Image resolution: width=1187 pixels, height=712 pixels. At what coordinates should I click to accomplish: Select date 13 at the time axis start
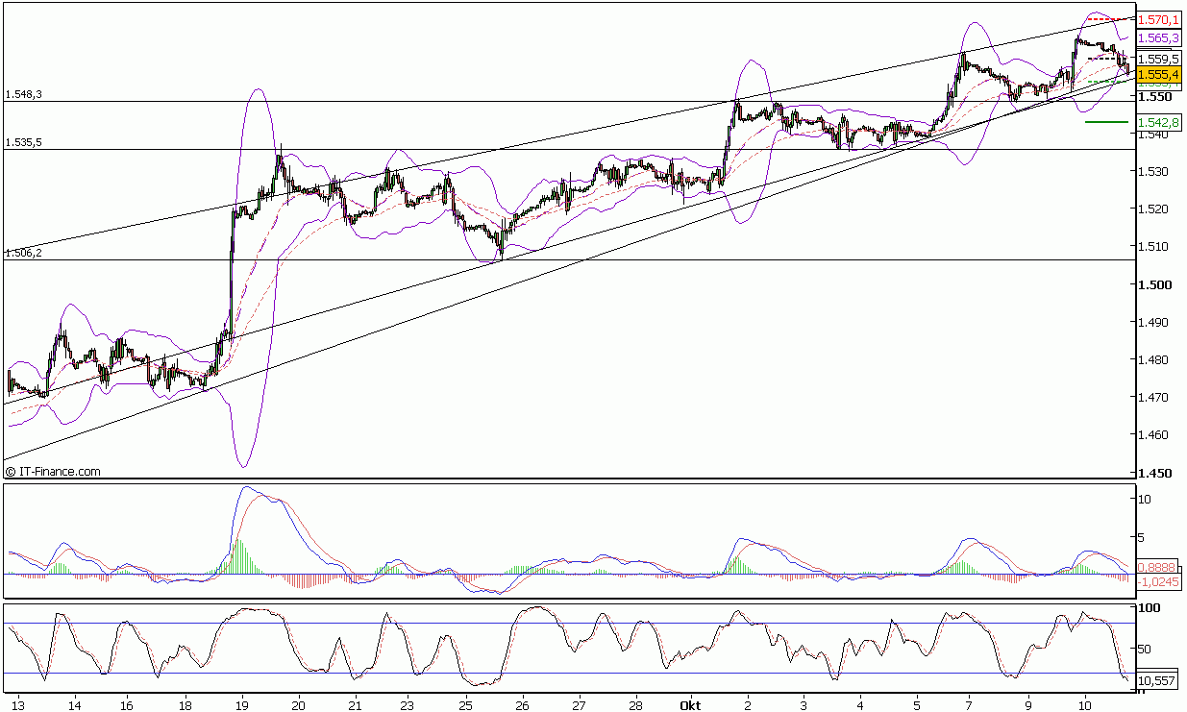[18, 704]
